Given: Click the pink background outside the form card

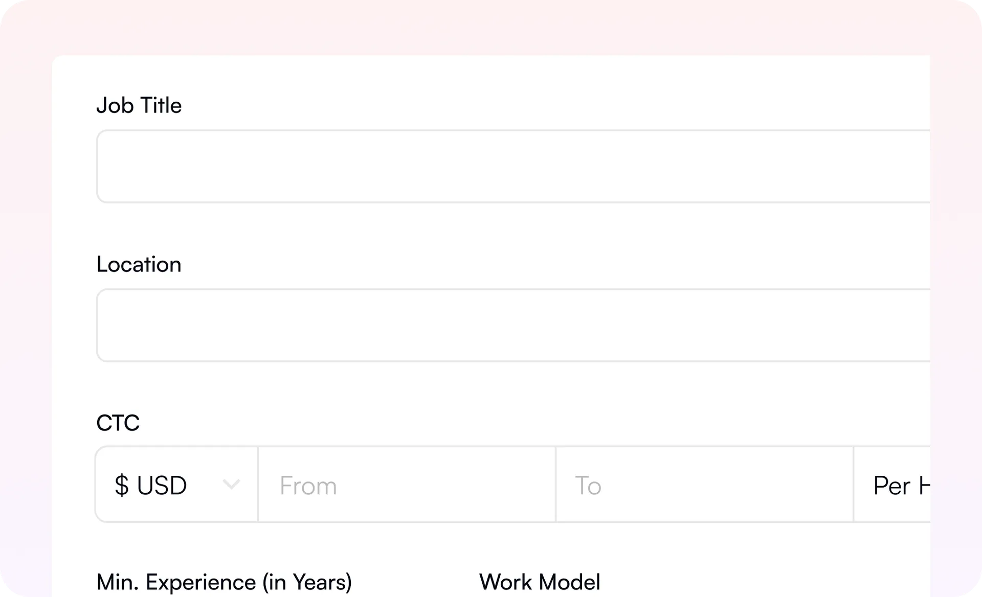Looking at the screenshot, I should click(491, 27).
